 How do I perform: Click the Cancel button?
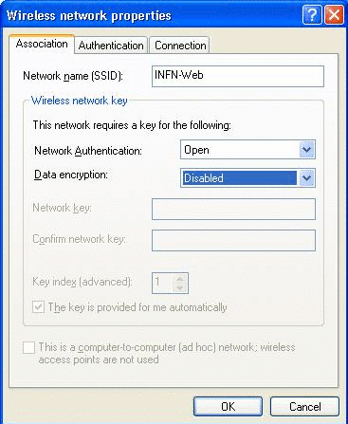coord(304,406)
